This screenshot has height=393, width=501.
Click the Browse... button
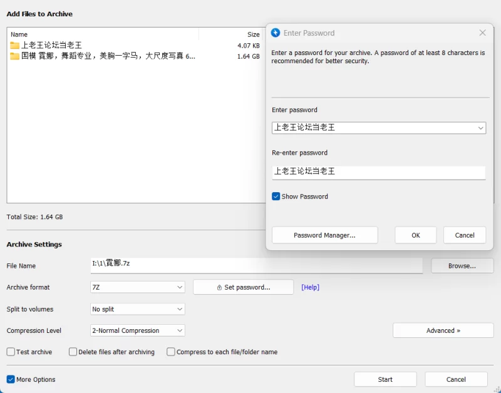462,266
